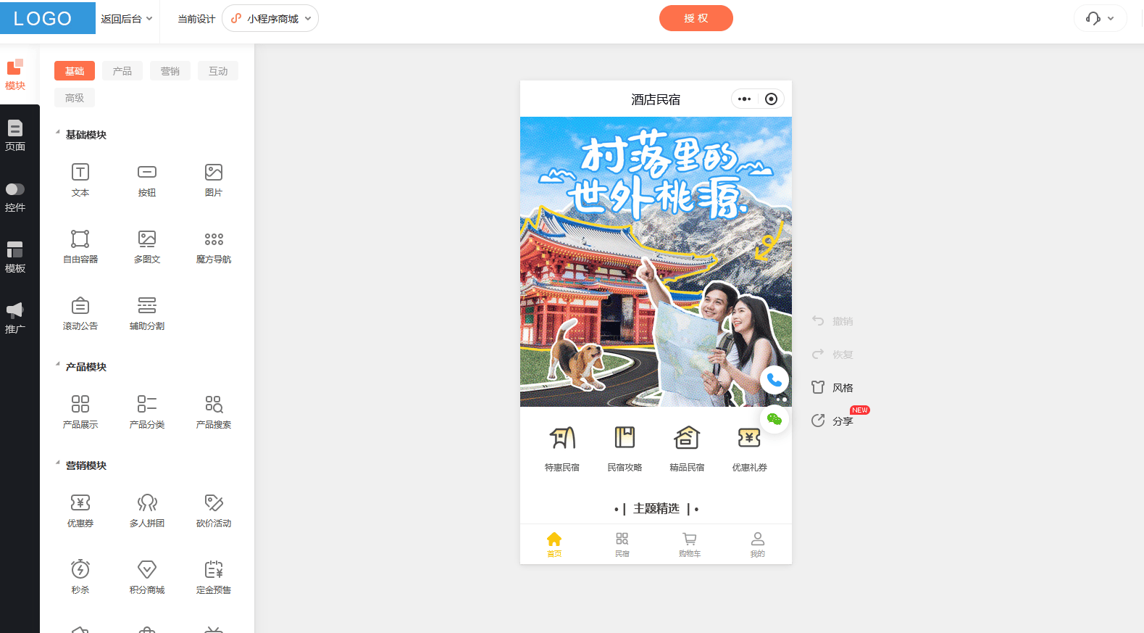Open the 返回后台 dropdown

coord(127,19)
